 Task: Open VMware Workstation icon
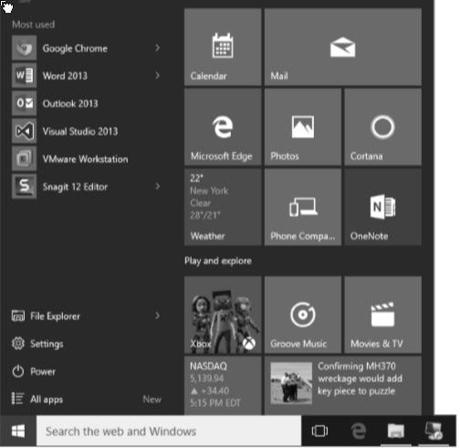click(24, 159)
